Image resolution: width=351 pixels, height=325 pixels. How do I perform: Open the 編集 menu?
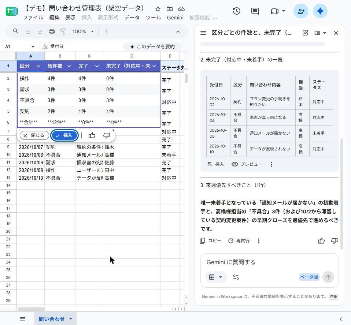(x=54, y=18)
